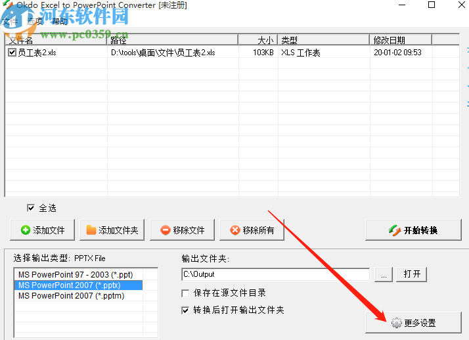Click the ... browse folder button
Viewport: 469px width, 340px height.
384,274
